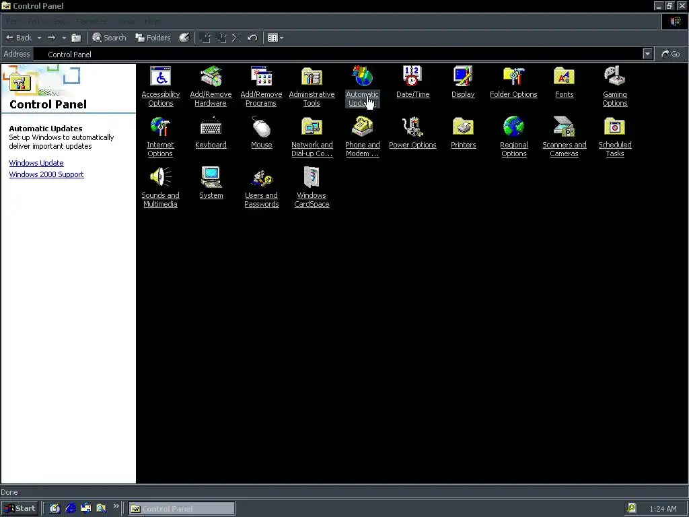
Task: Toggle the Folders pane button
Action: (x=153, y=38)
